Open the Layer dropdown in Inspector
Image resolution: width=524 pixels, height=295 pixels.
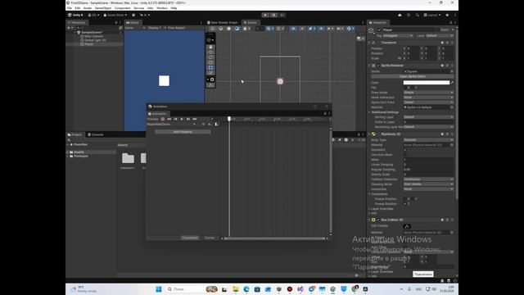click(440, 35)
